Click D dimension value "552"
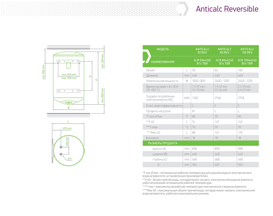Image resolution: width=273 pixels, height=216 pixels. tap(240, 165)
